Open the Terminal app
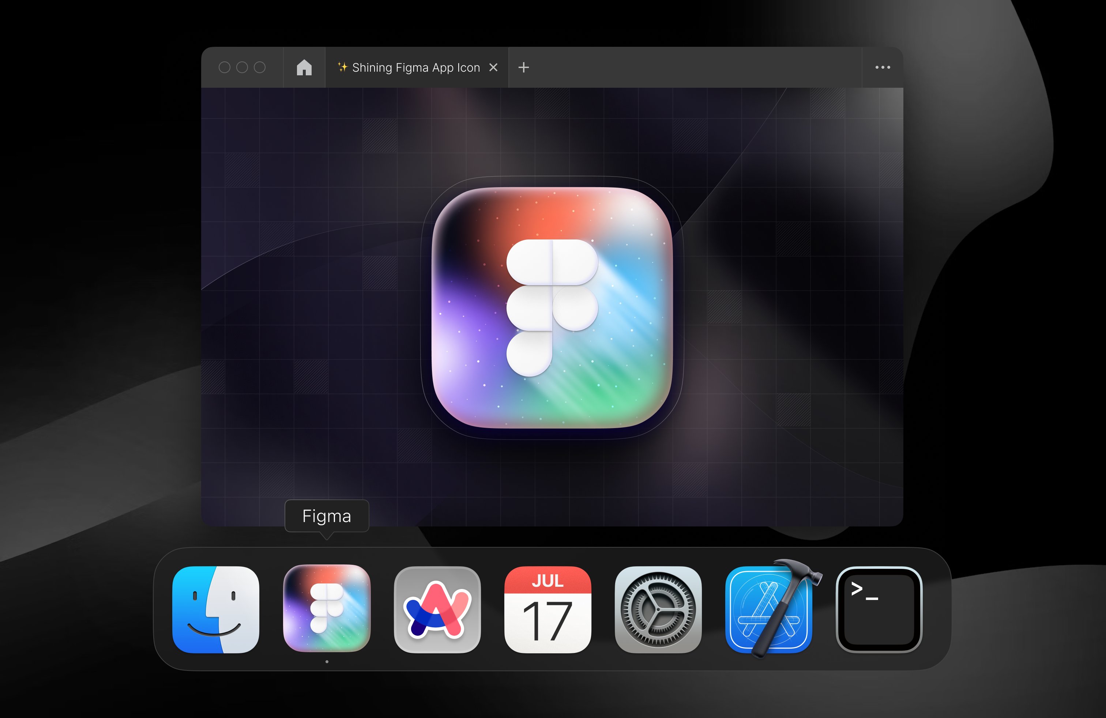Viewport: 1106px width, 718px height. click(879, 609)
